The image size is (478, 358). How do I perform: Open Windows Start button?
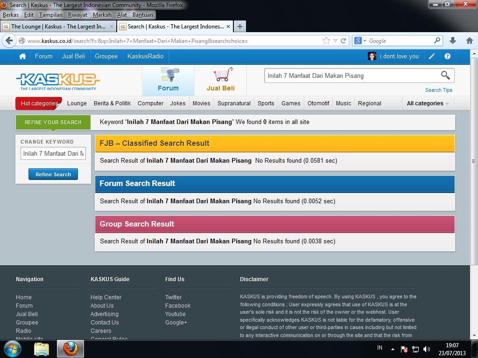pyautogui.click(x=13, y=349)
